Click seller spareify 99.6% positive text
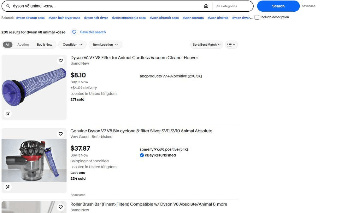 point(164,149)
